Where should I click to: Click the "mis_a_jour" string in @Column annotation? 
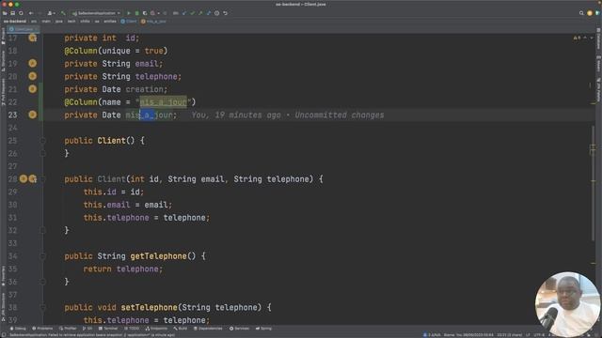163,102
